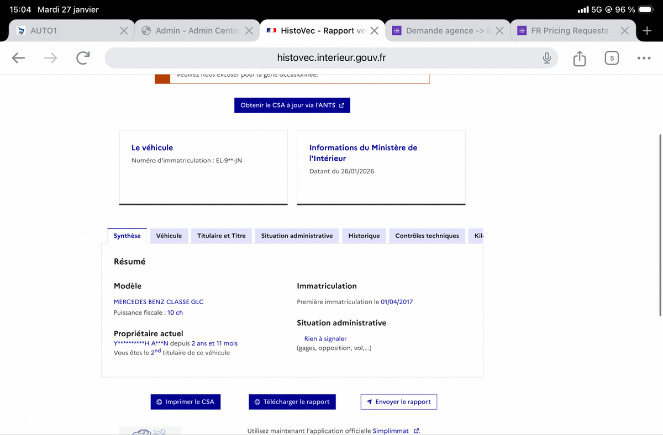Tap the browser forward arrow
Screen dimensions: 663x435
50,58
